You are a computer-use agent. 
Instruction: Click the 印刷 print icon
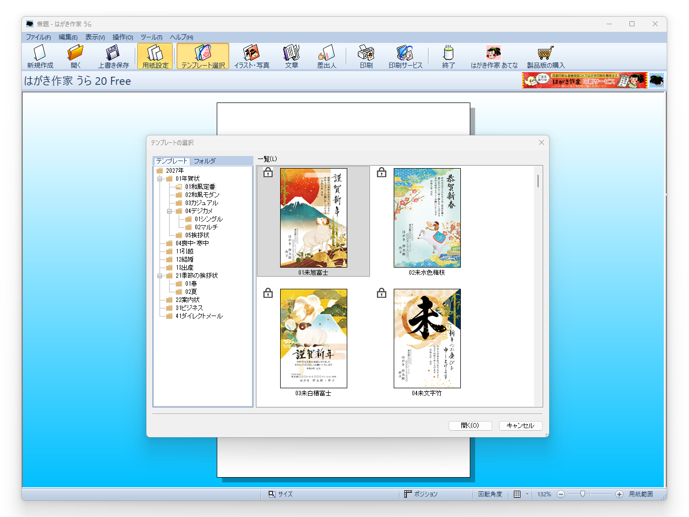[x=366, y=57]
